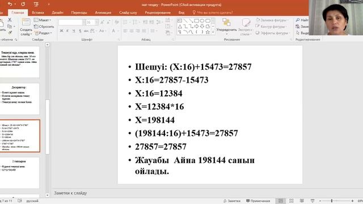
Task: Open the Слайд-шоу tab
Action: tap(128, 12)
